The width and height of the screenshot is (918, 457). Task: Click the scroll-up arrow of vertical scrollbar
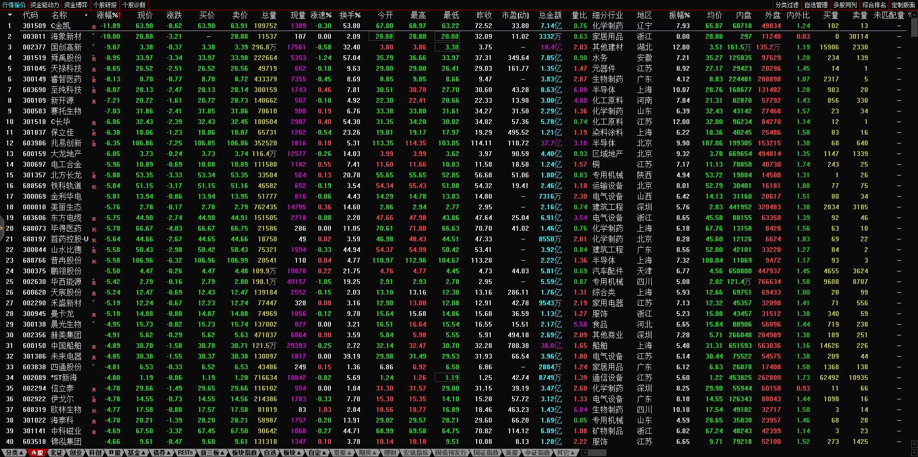(914, 14)
